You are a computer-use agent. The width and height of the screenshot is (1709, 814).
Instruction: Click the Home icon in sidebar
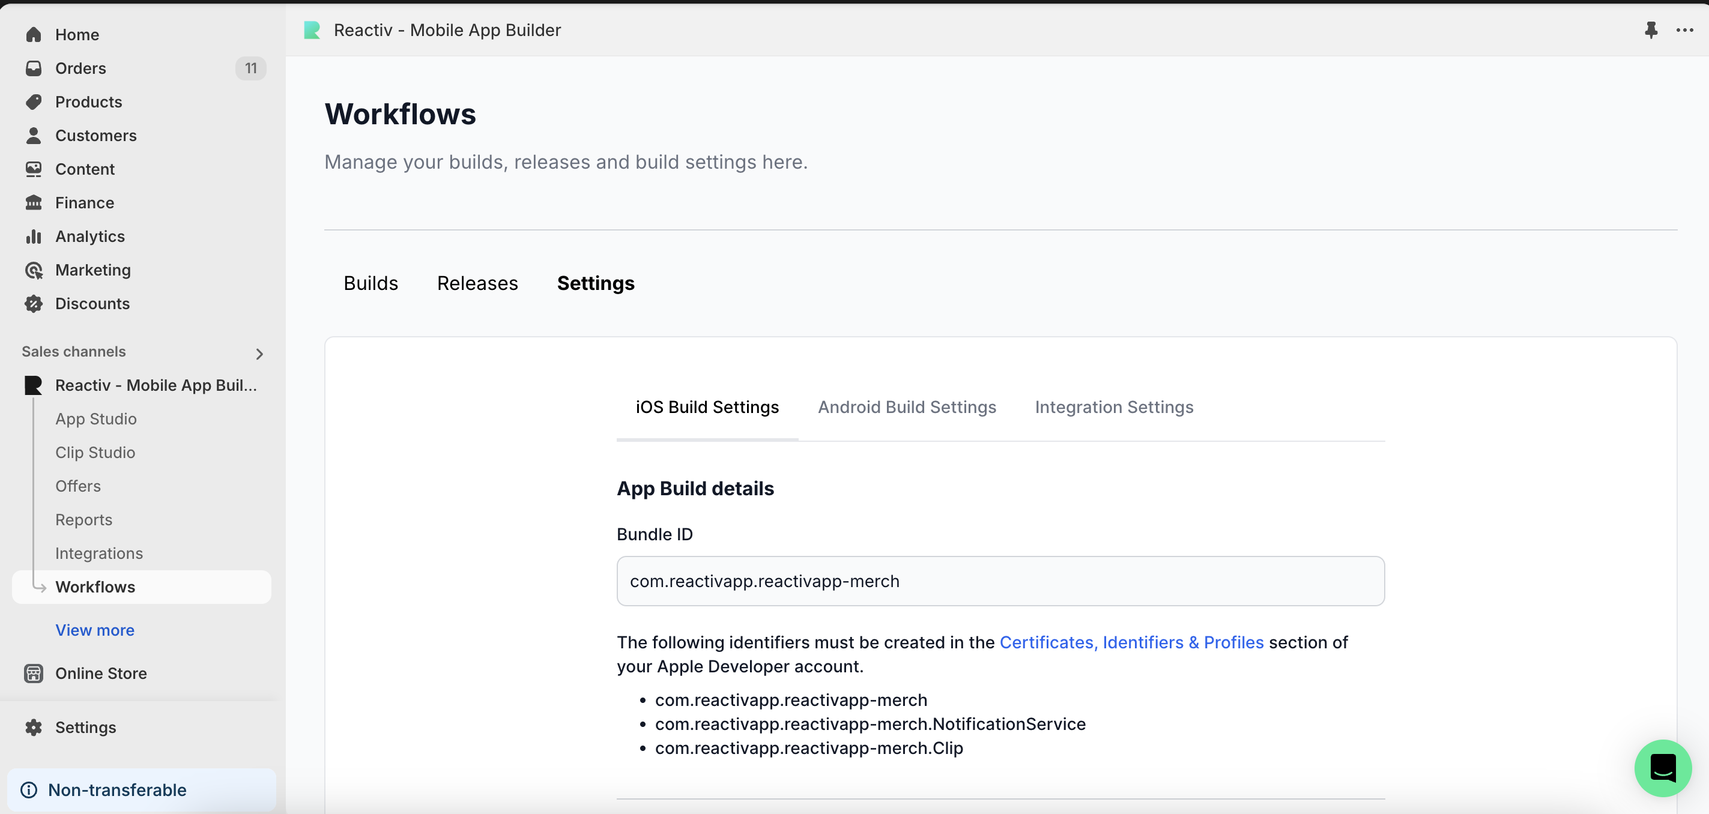coord(33,34)
